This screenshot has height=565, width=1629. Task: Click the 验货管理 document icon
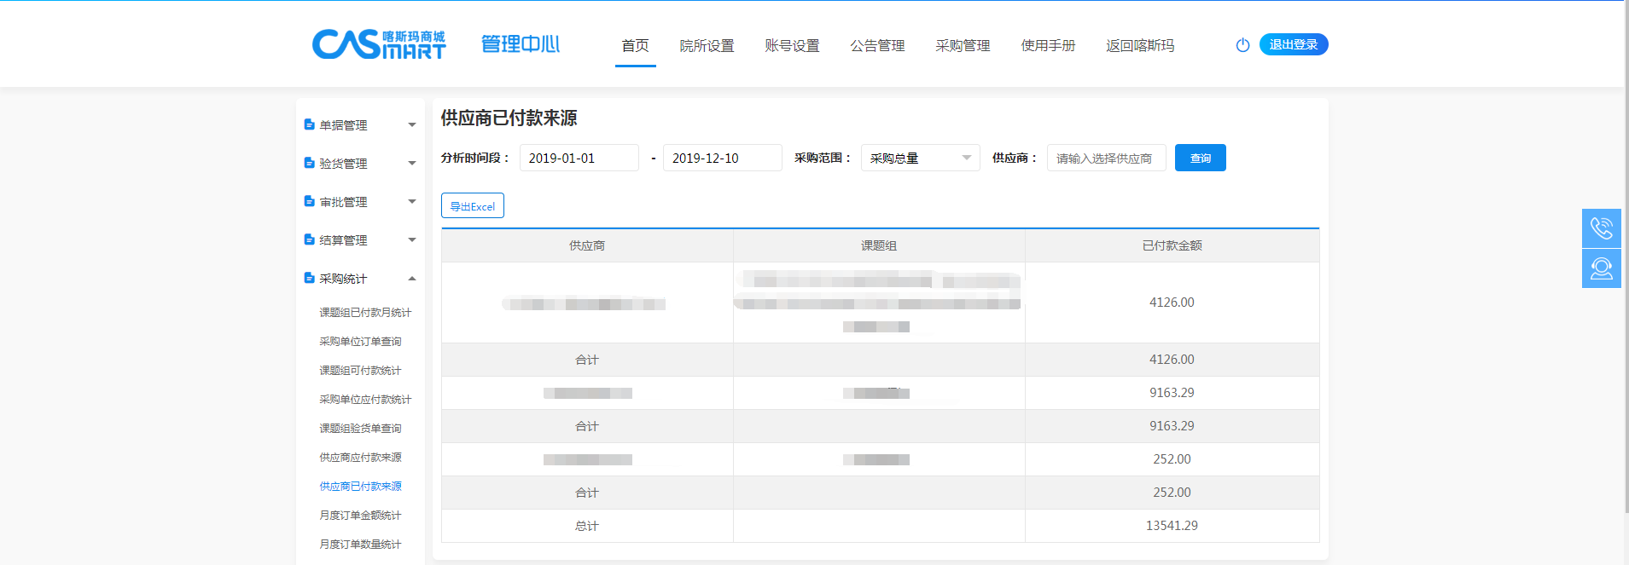click(310, 163)
